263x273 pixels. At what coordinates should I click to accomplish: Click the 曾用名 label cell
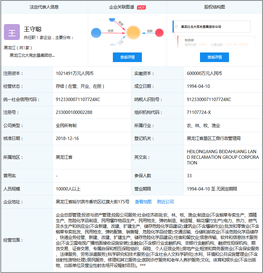27,176
